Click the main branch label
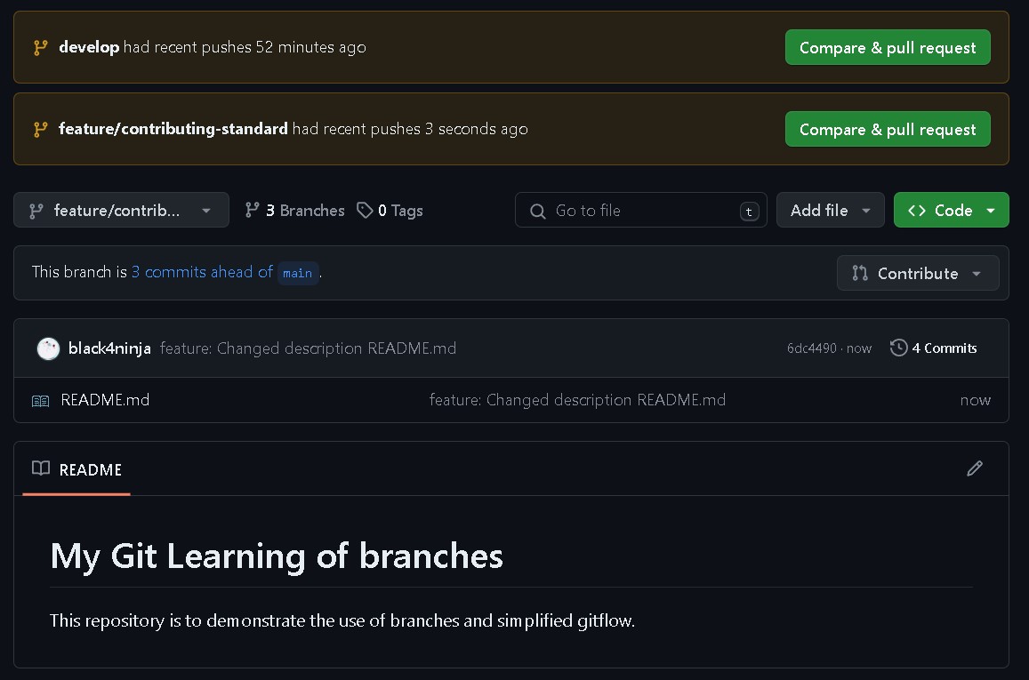Screen dimensions: 1029x680 (x=297, y=273)
